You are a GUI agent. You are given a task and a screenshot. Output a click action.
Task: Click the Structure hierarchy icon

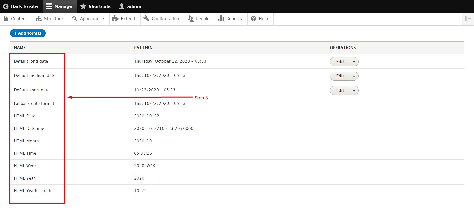39,19
